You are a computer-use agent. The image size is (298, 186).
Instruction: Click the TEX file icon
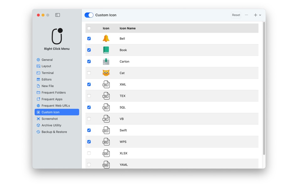pyautogui.click(x=106, y=96)
